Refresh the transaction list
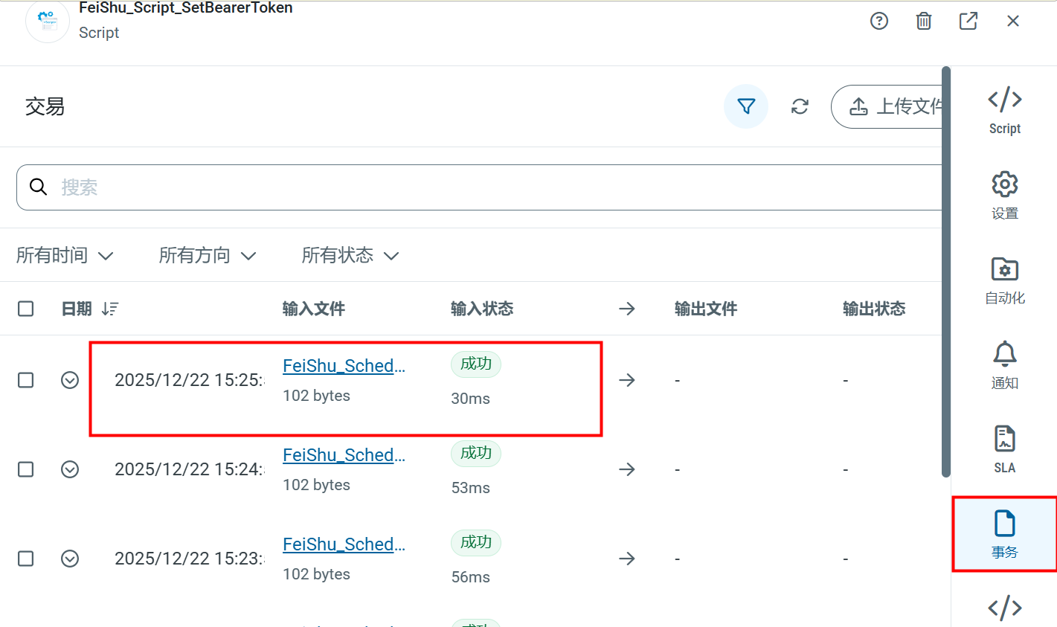The height and width of the screenshot is (627, 1057). pos(800,106)
